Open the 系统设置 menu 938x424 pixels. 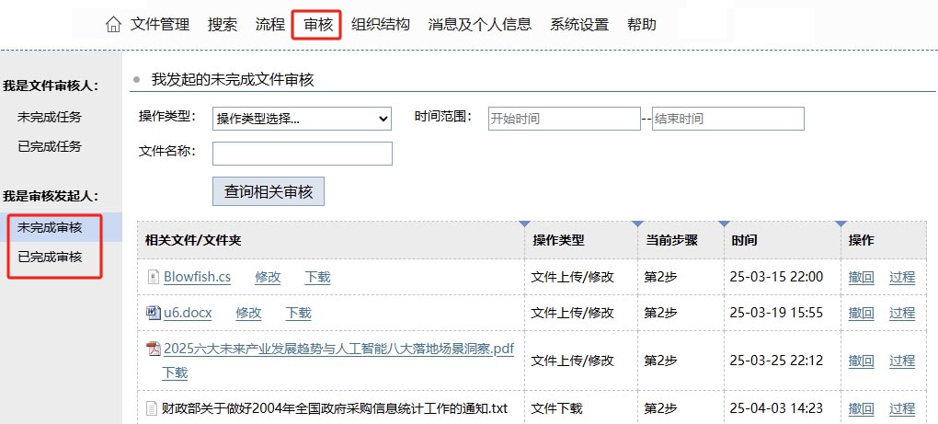click(x=579, y=25)
